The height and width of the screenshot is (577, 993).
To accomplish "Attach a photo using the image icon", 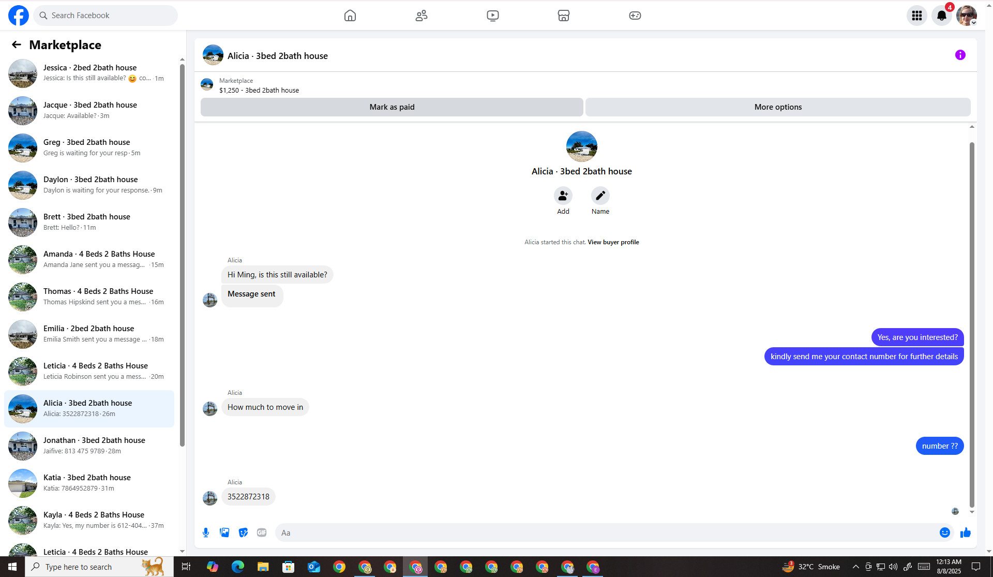I will pos(224,532).
